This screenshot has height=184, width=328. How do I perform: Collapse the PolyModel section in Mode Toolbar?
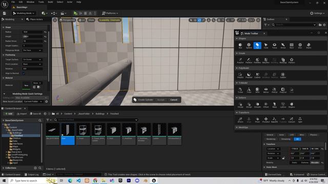coord(237,68)
